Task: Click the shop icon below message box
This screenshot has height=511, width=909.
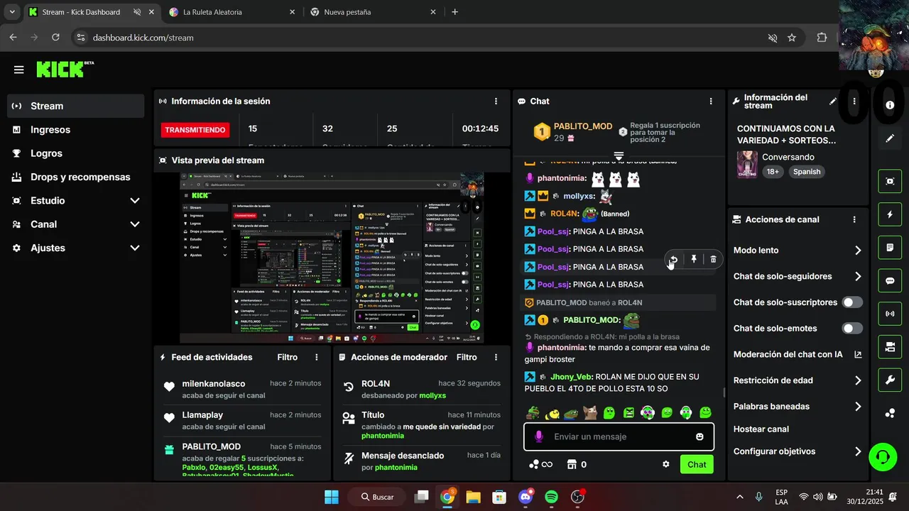Action: coord(572,464)
